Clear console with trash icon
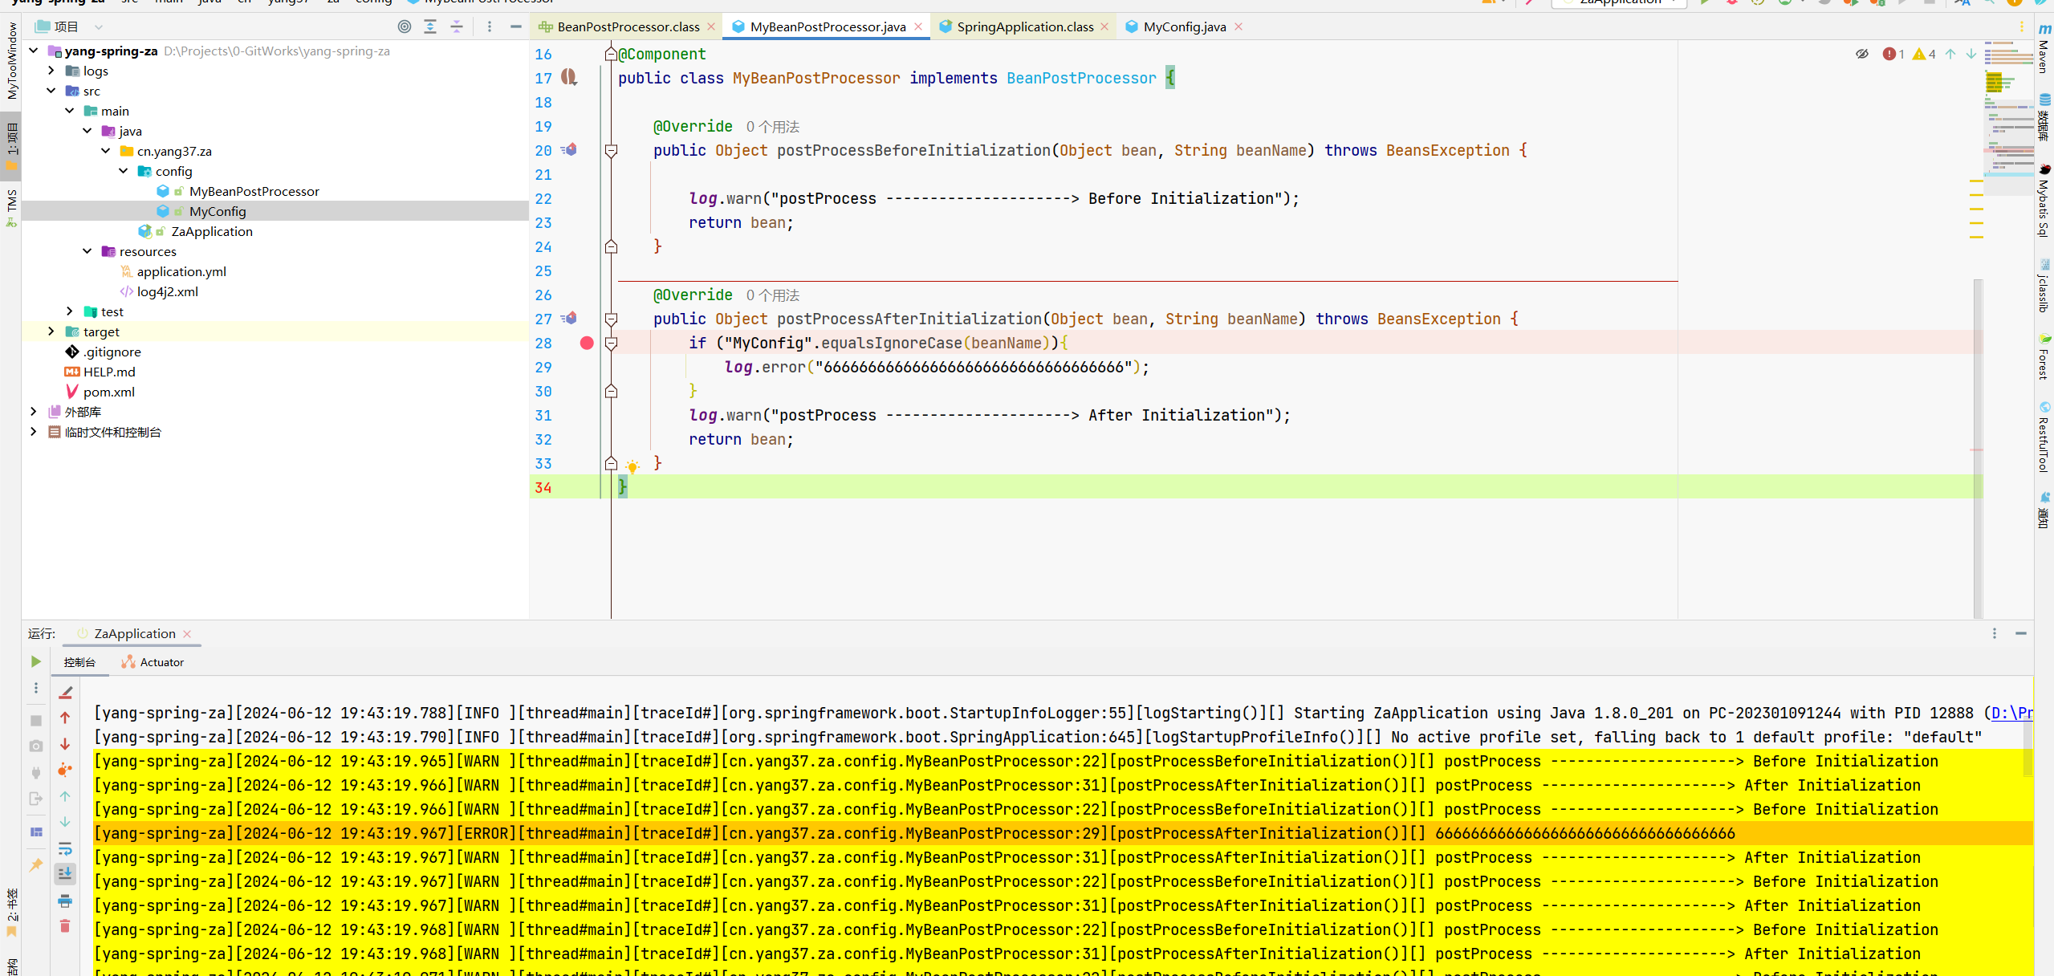The height and width of the screenshot is (976, 2054). click(65, 926)
